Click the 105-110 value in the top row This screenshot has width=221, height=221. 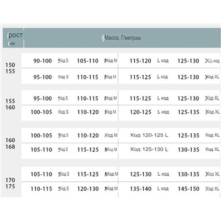pos(88,61)
